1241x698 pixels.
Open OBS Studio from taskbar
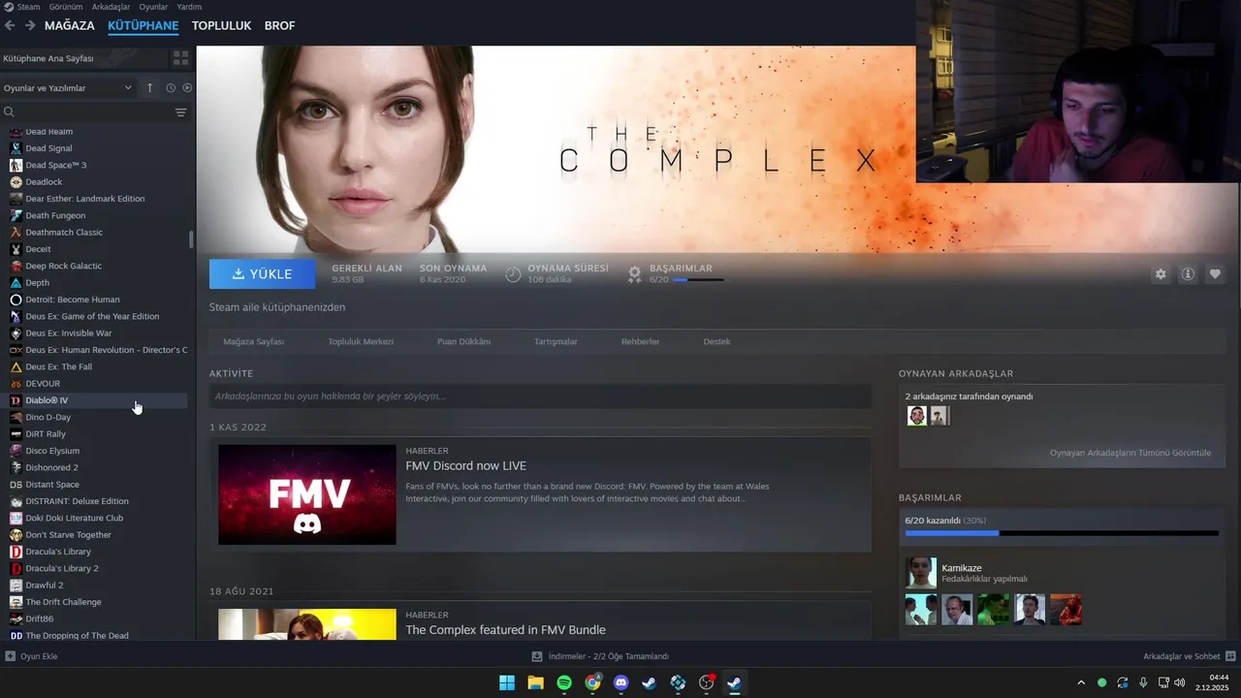click(x=706, y=682)
